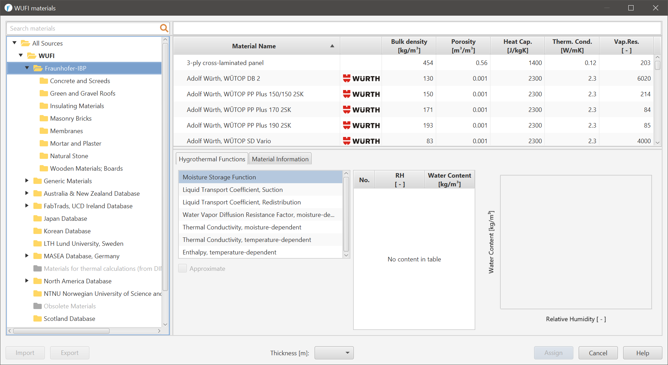
Task: Click the Scotland Database folder icon
Action: pyautogui.click(x=38, y=318)
